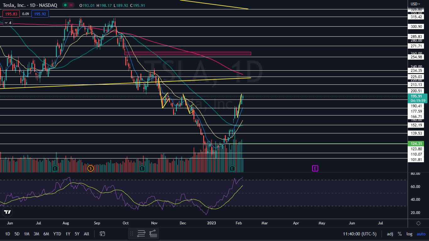Select the 1D time range tab
Viewport: 429px width, 241px height.
pos(8,234)
